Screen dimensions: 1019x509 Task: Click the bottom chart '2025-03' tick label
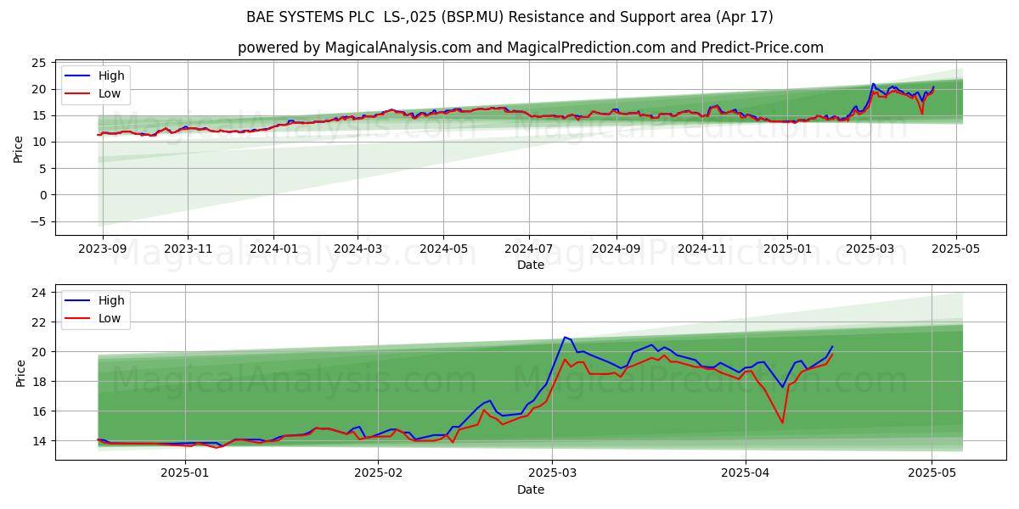552,473
